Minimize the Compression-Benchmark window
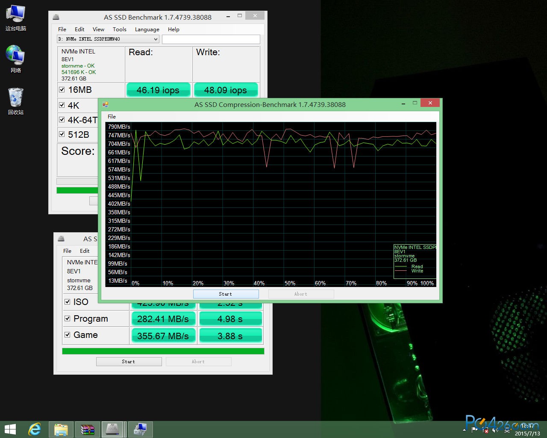Image resolution: width=547 pixels, height=438 pixels. tap(403, 103)
